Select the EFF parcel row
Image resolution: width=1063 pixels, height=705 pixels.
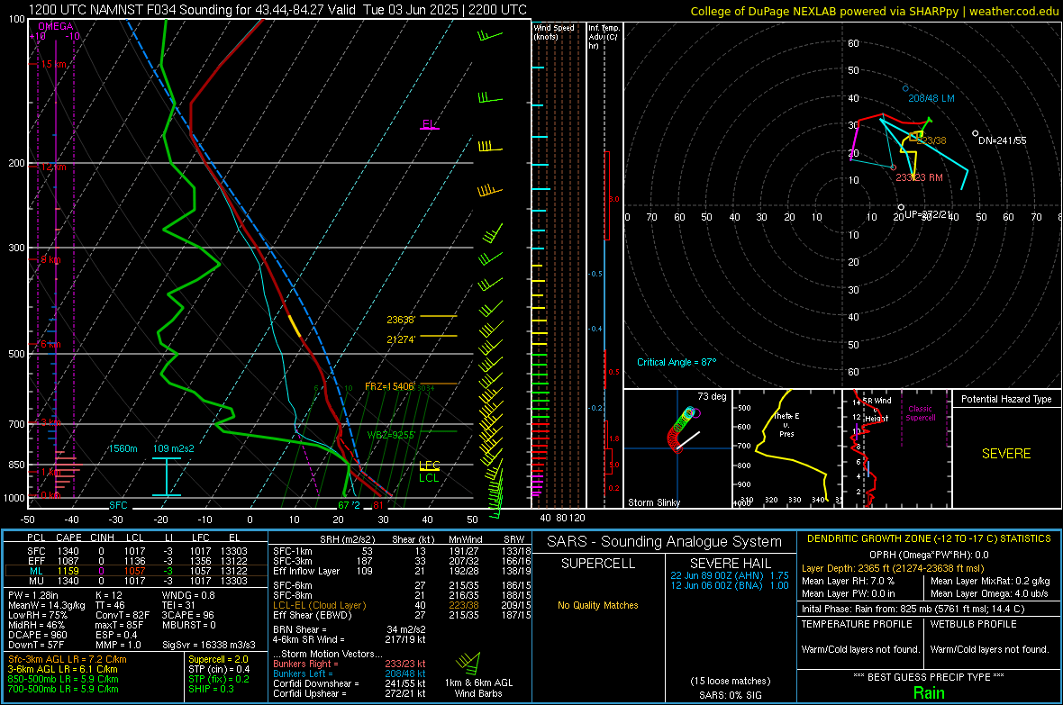tap(136, 561)
